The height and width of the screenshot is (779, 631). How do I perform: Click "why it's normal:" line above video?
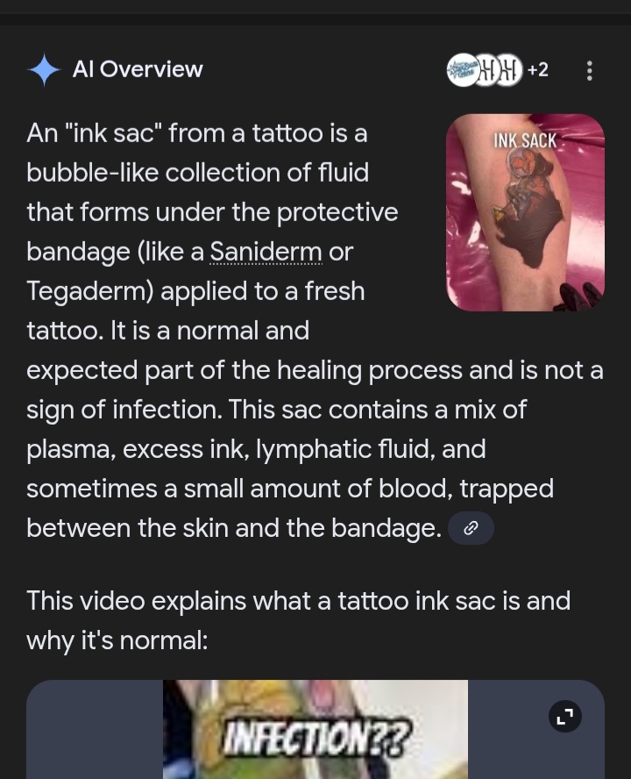tap(117, 640)
